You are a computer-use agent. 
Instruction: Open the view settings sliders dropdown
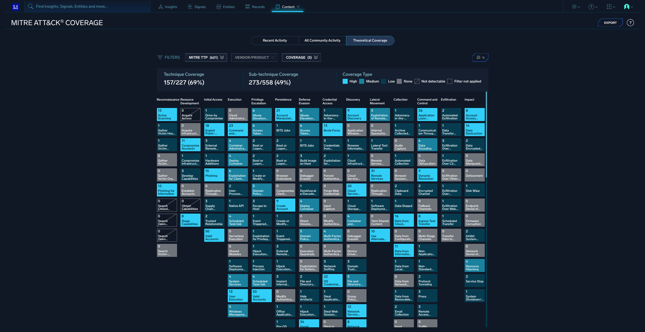480,58
